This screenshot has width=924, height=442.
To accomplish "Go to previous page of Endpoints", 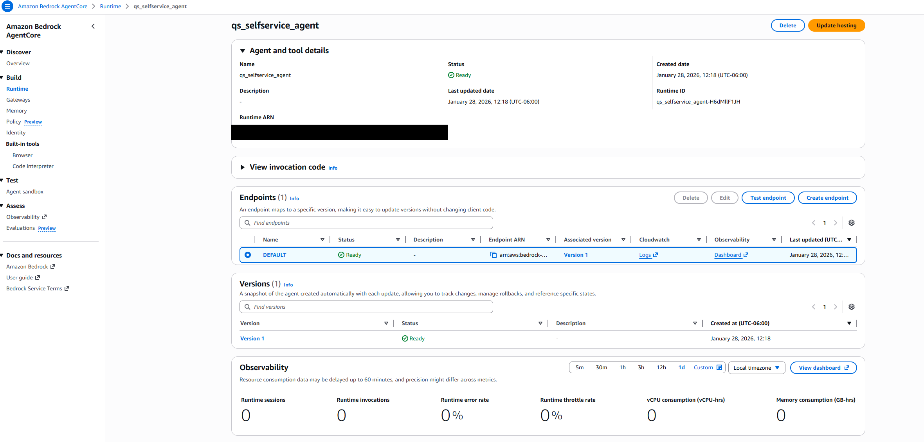I will pos(814,223).
